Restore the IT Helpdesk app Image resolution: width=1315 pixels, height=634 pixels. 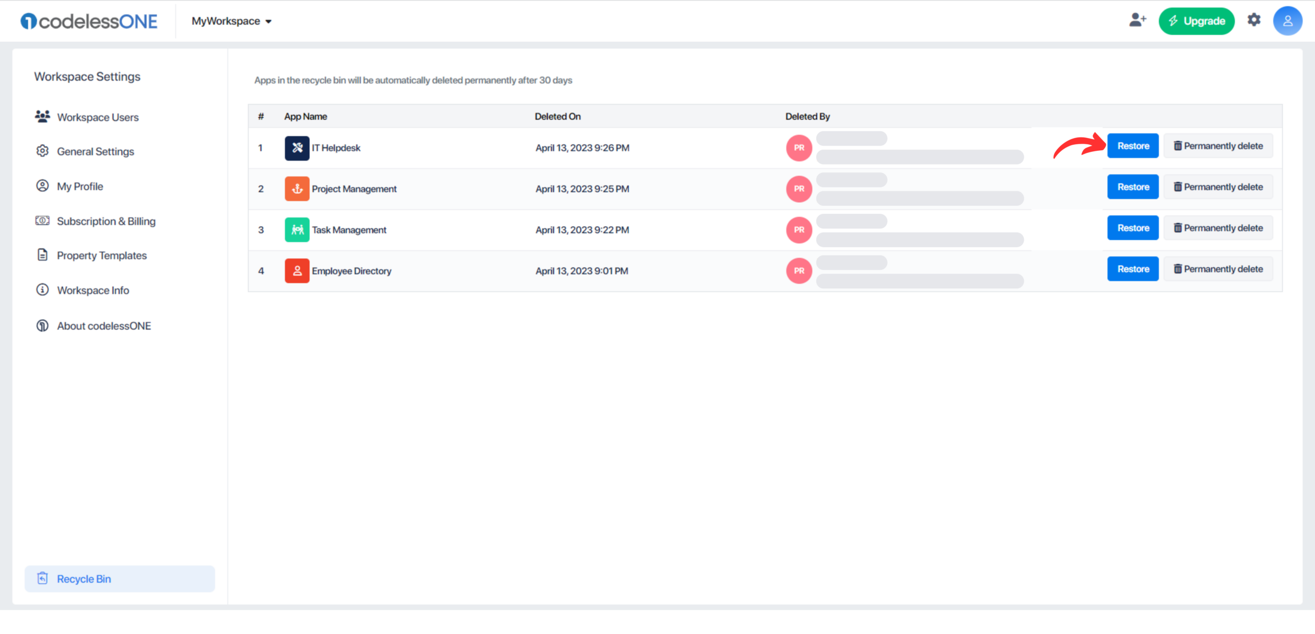click(x=1133, y=146)
